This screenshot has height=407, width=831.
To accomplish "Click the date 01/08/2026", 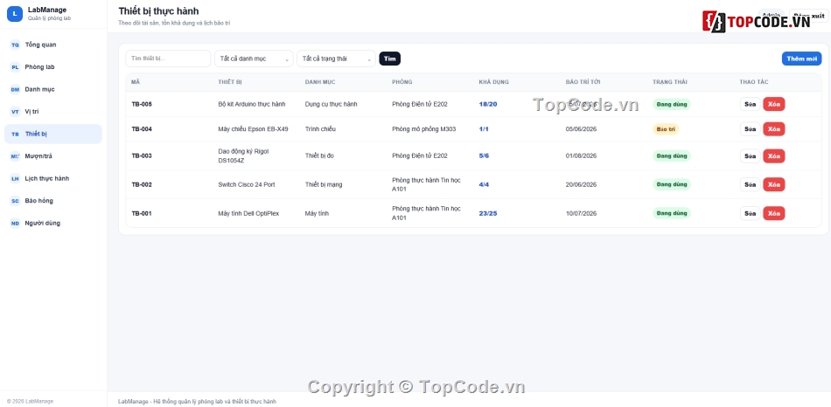I will pyautogui.click(x=582, y=156).
